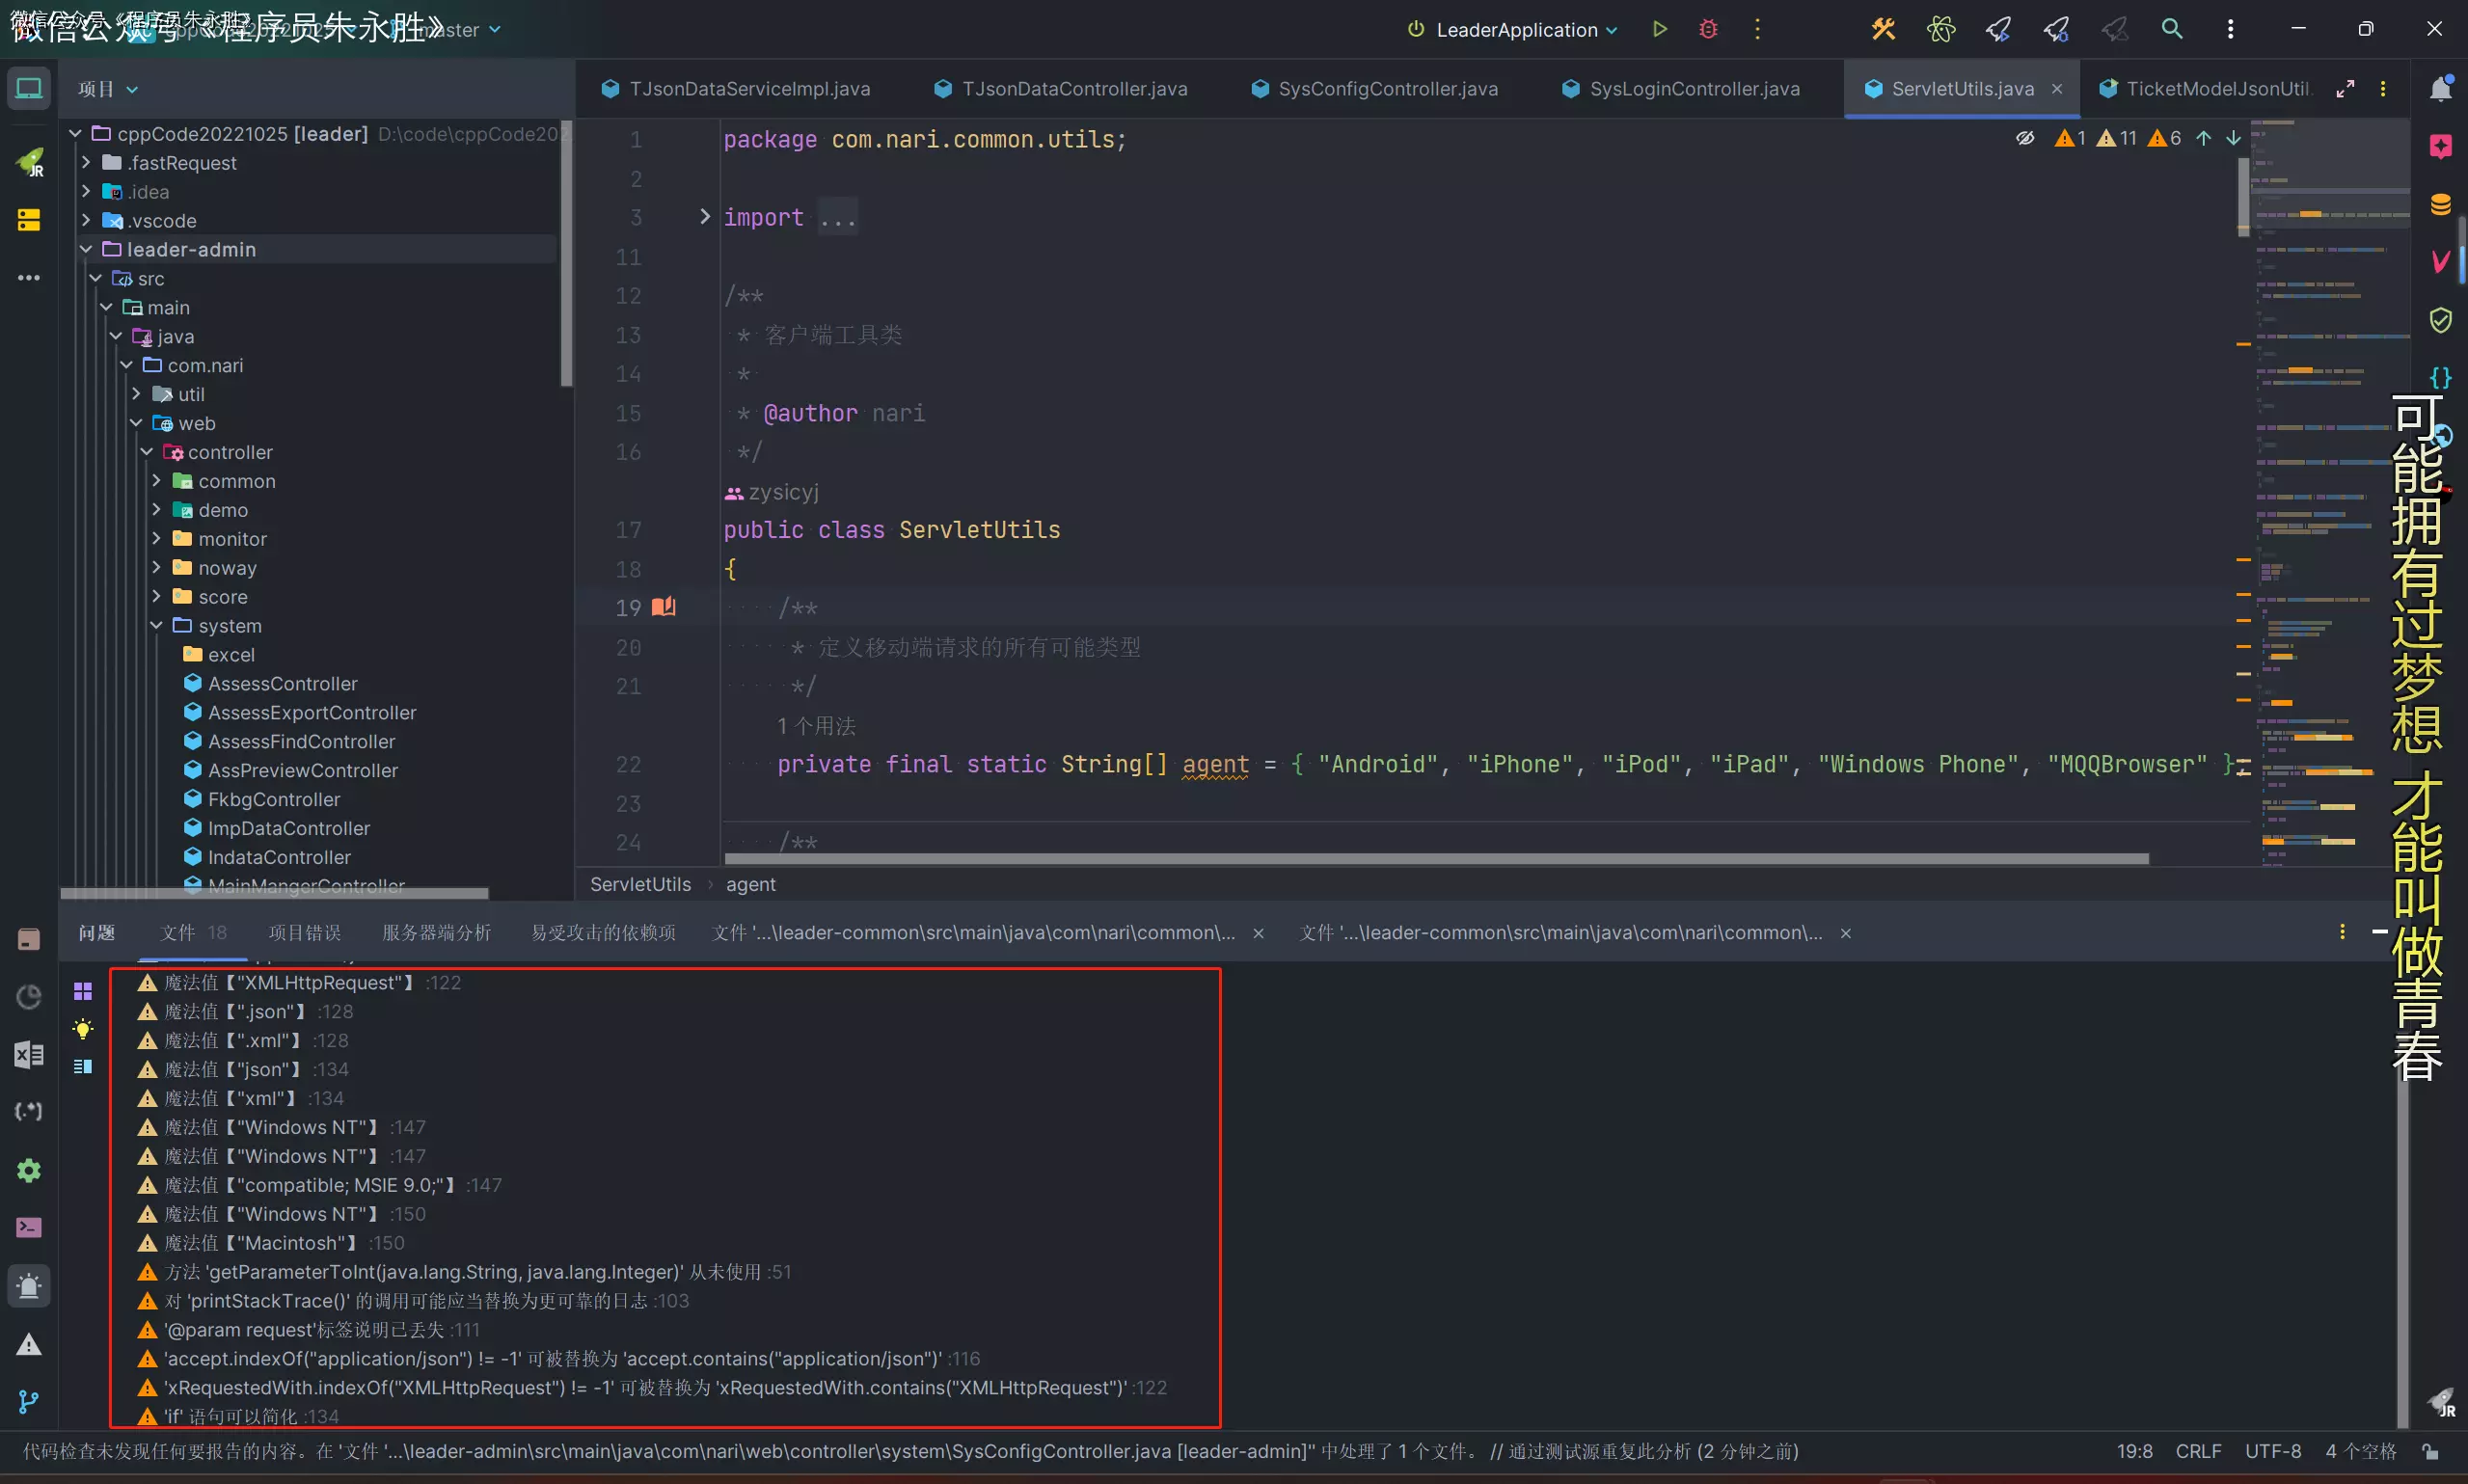
Task: Click the Debug bug icon in toolbar
Action: point(1708,29)
